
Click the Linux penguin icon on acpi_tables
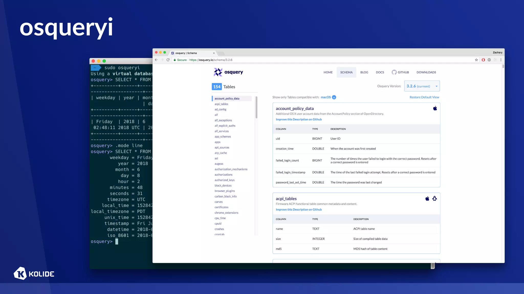point(434,199)
